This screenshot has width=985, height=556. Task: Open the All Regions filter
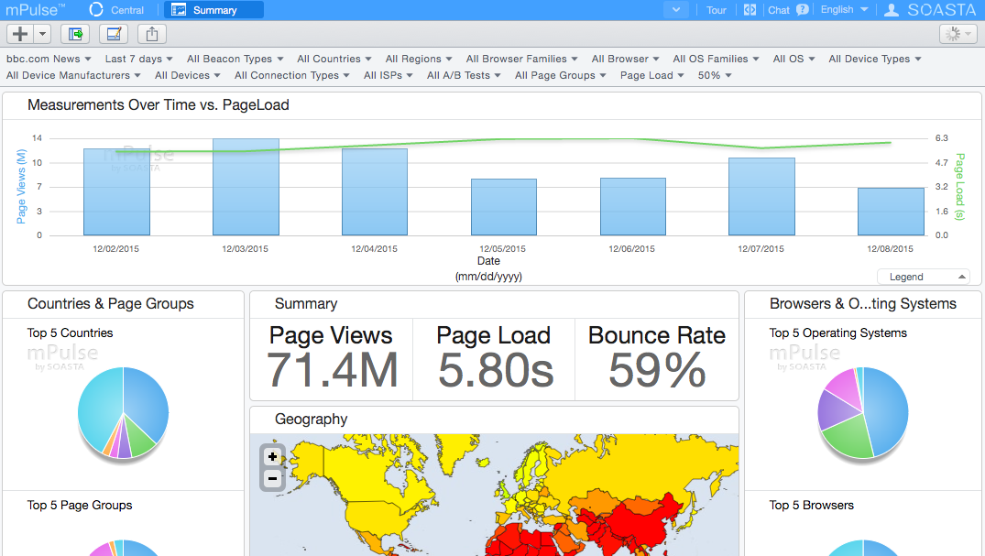tap(419, 59)
